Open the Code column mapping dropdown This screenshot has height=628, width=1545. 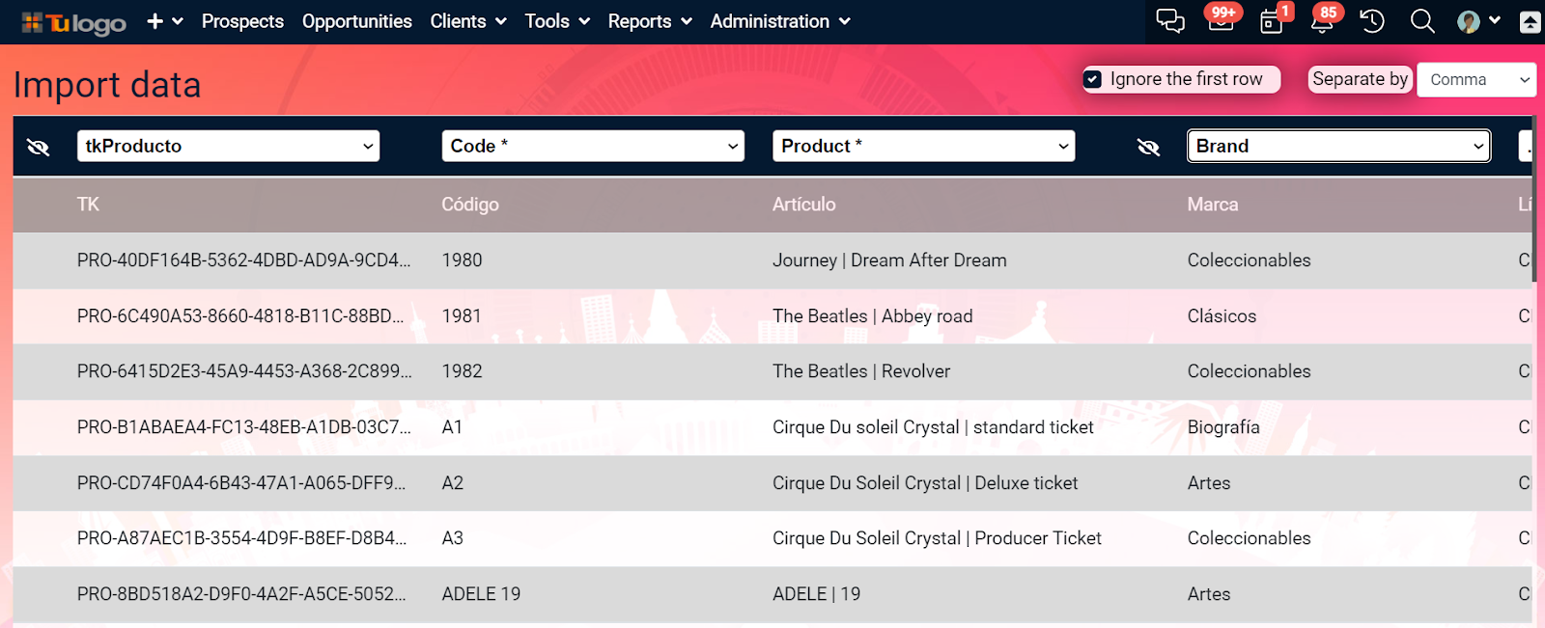(593, 146)
